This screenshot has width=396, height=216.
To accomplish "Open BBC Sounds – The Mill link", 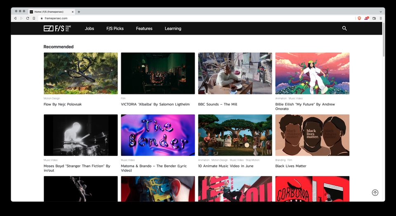I will pos(217,104).
